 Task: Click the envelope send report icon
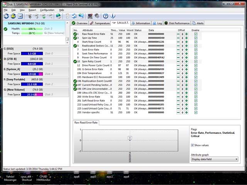point(20,16)
